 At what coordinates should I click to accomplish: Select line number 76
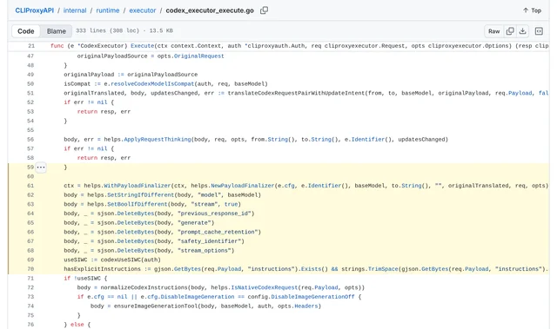(30, 325)
